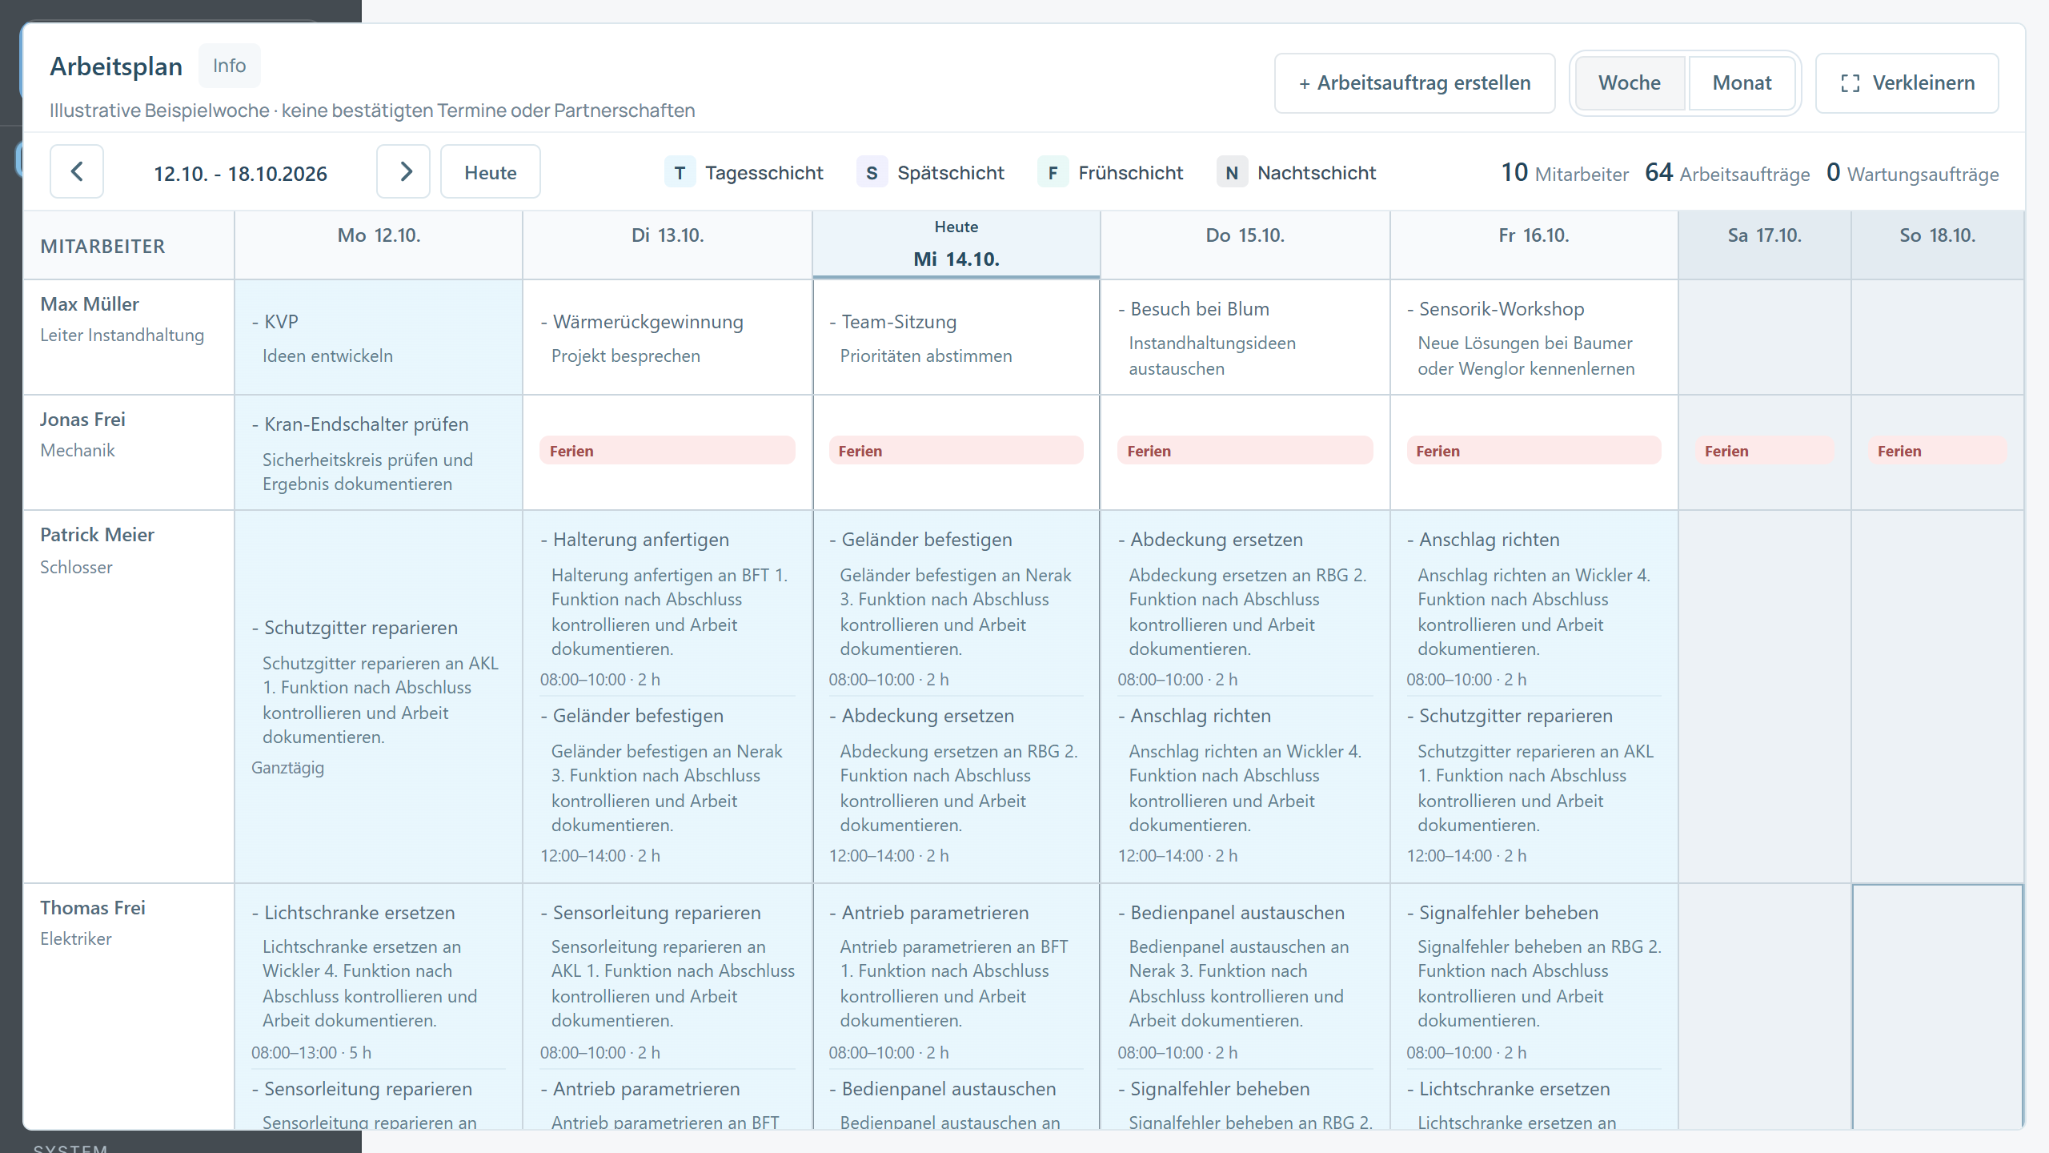Open Thomas Frei's Thursday Bedienpanel austauschen
Screen dimensions: 2049x1153
1245,982
